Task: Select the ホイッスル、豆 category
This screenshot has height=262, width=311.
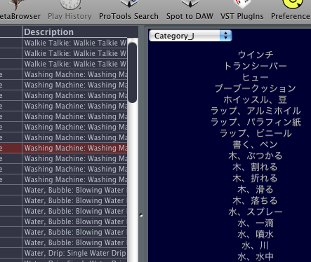Action: [x=256, y=99]
